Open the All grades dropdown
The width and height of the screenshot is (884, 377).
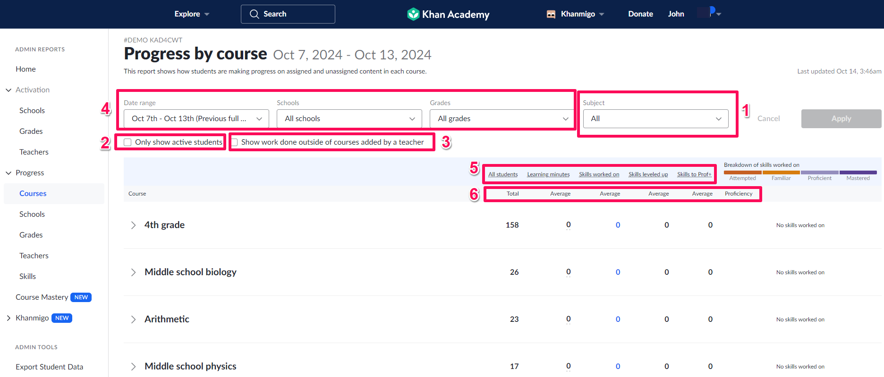click(x=502, y=119)
